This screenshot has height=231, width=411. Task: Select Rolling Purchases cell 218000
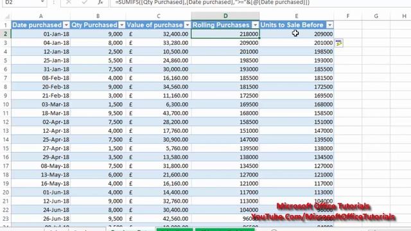225,34
